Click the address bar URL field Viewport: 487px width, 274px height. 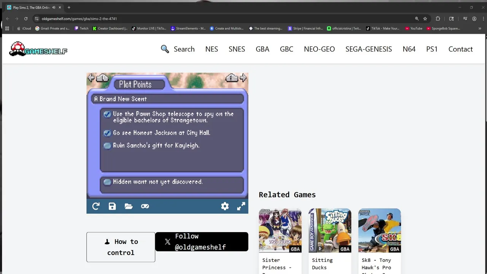click(224, 19)
